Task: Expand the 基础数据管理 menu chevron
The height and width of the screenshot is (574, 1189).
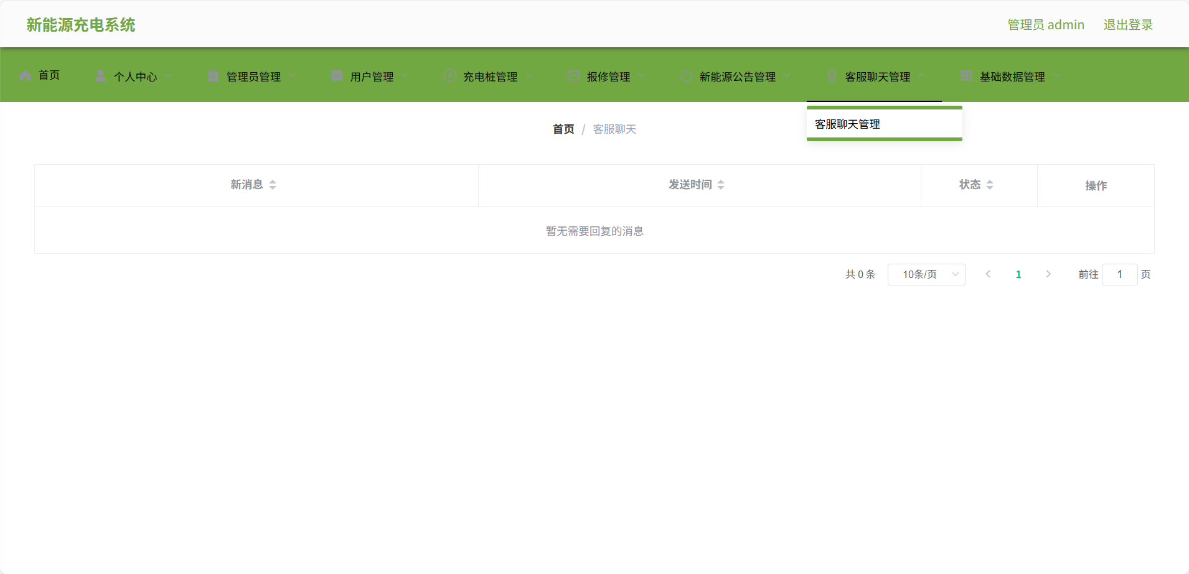Action: (x=1056, y=76)
